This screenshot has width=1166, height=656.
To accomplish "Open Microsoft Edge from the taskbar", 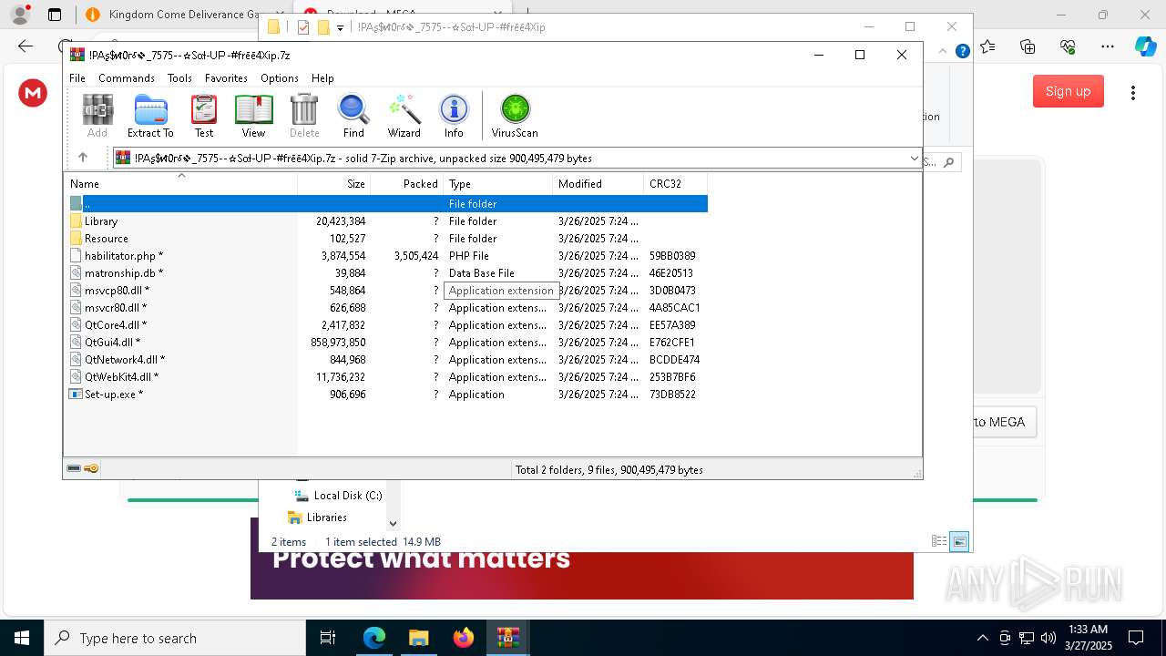I will tap(374, 638).
